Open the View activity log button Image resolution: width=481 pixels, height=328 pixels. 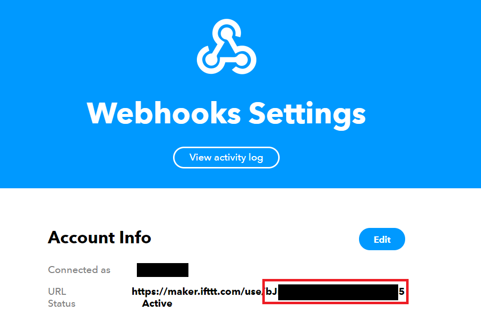pyautogui.click(x=227, y=158)
